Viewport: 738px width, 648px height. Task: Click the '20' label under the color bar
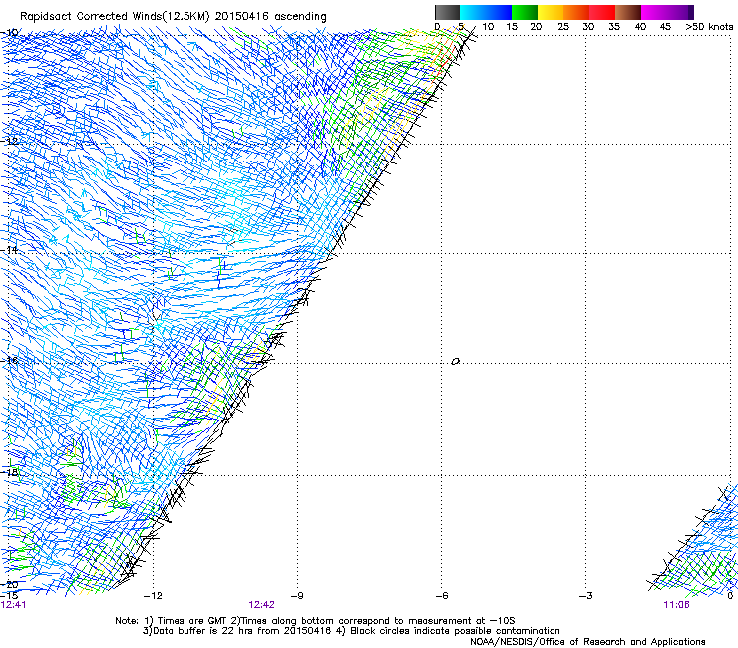point(536,27)
